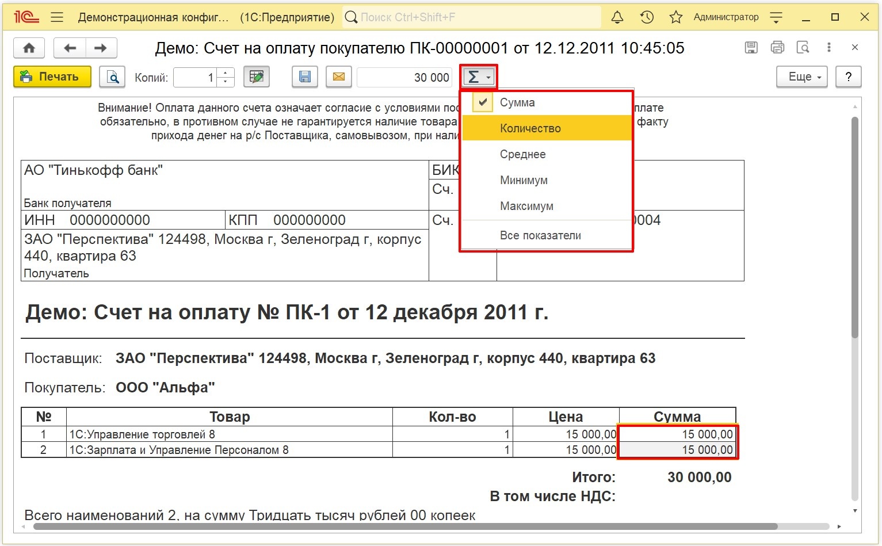The image size is (882, 546).
Task: Go to the home page icon
Action: 29,48
